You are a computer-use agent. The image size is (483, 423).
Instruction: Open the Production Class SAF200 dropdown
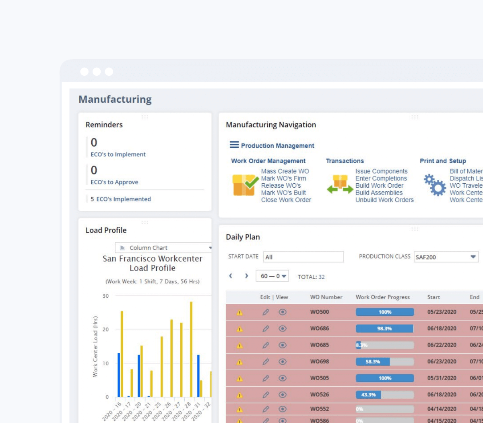(446, 257)
